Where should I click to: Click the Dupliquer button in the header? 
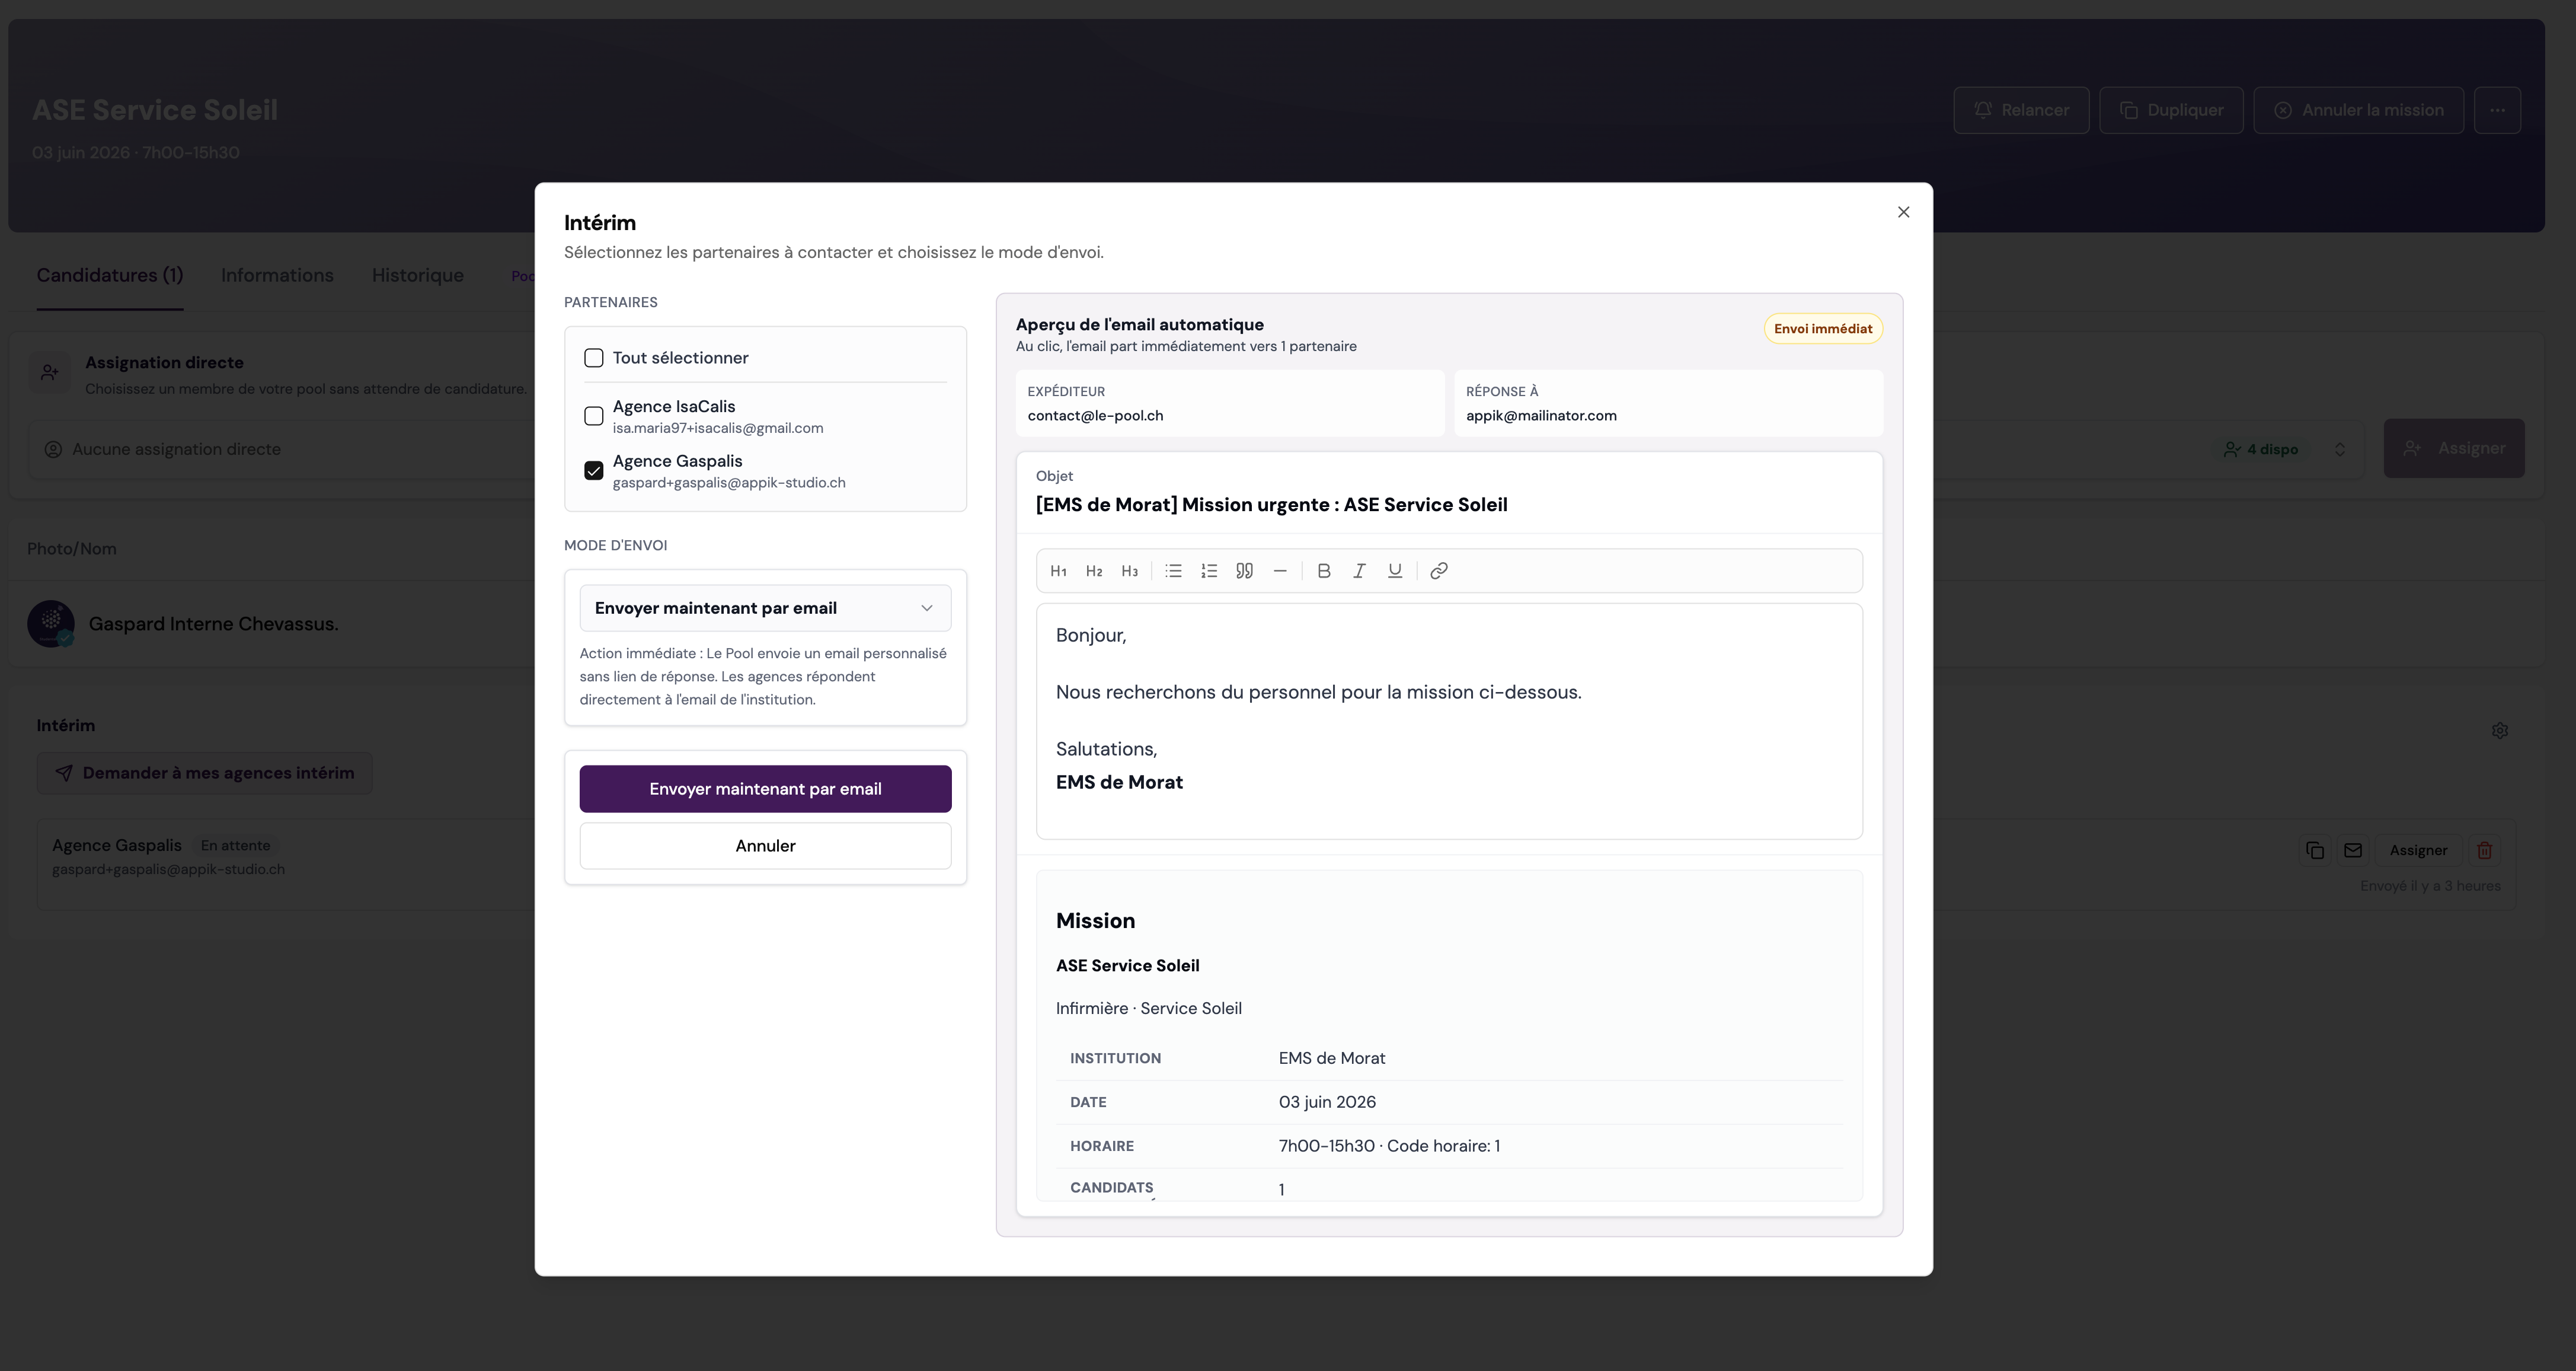2171,110
